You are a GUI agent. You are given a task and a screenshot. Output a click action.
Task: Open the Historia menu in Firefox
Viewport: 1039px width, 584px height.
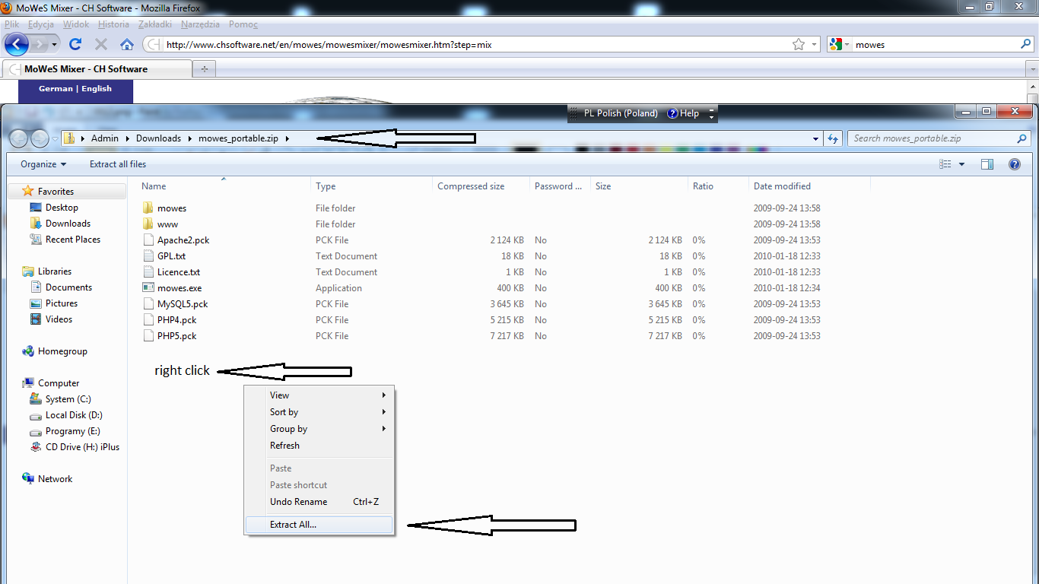click(113, 24)
